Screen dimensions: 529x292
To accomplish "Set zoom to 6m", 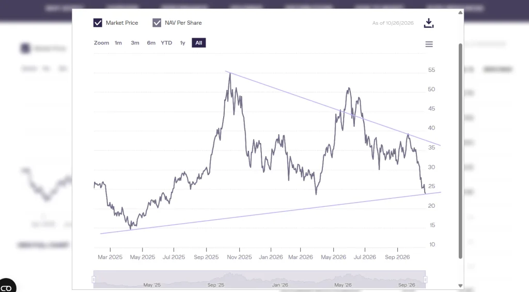I will 151,43.
